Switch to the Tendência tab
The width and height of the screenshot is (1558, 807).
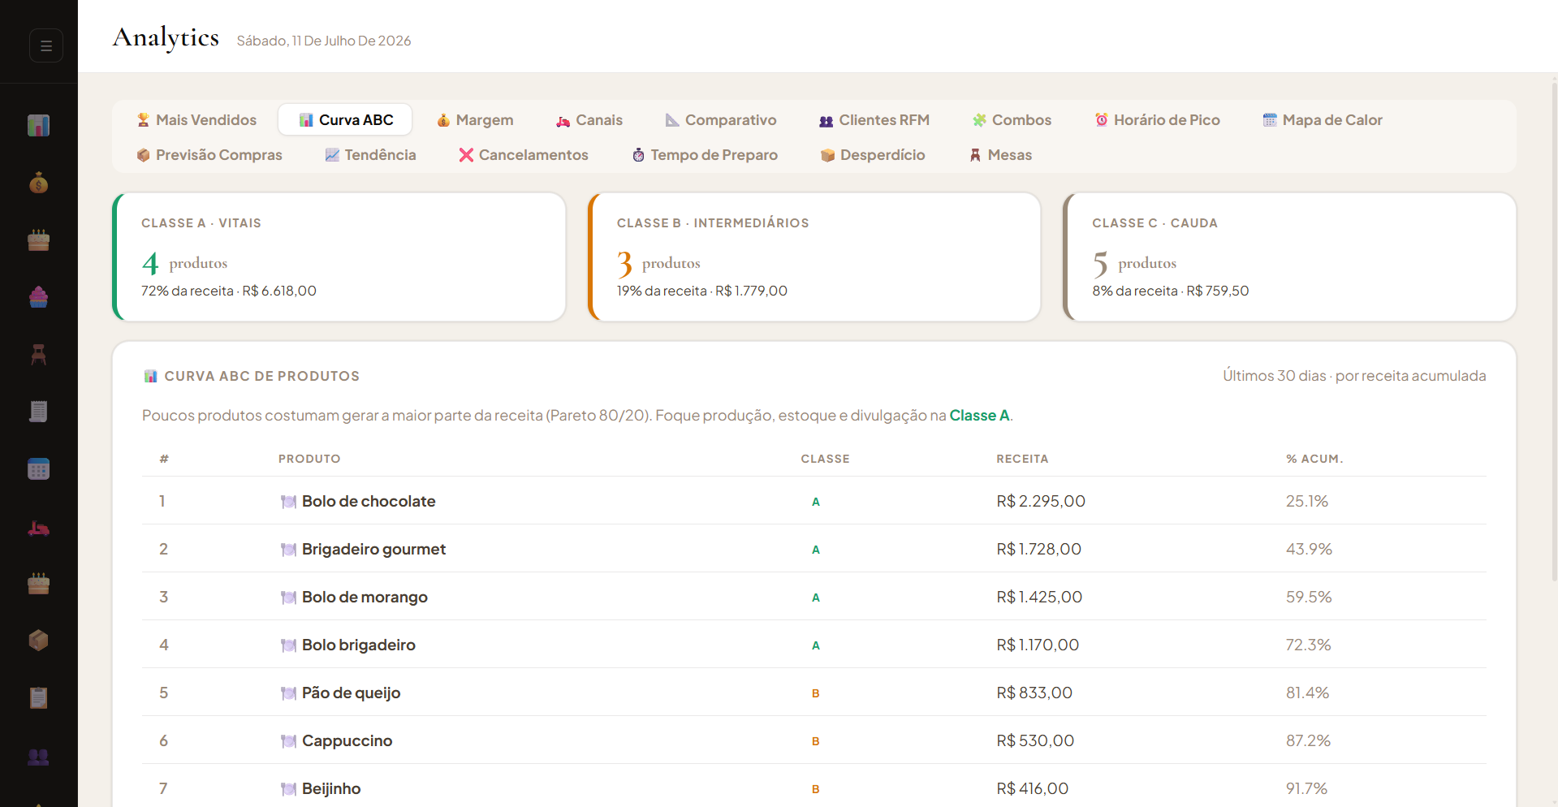[x=370, y=155]
